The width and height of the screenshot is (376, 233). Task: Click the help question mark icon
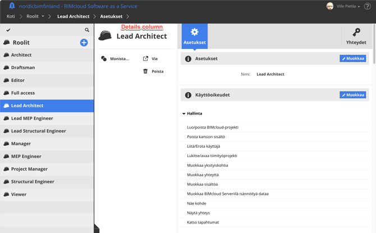(368, 7)
